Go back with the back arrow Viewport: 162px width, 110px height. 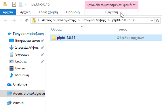pyautogui.click(x=5, y=20)
